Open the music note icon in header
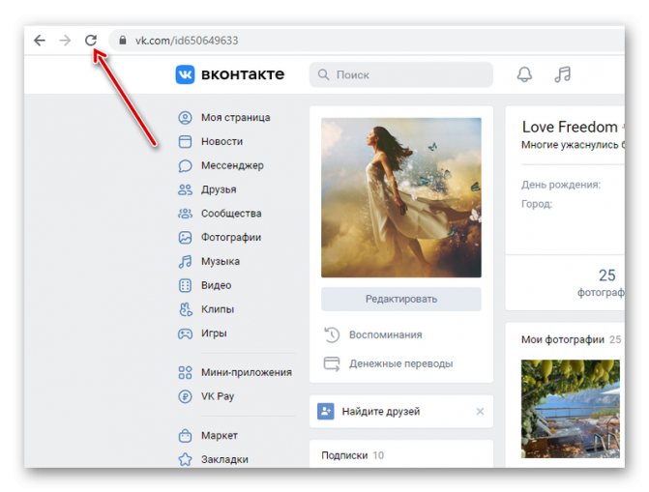This screenshot has width=649, height=492. (562, 74)
